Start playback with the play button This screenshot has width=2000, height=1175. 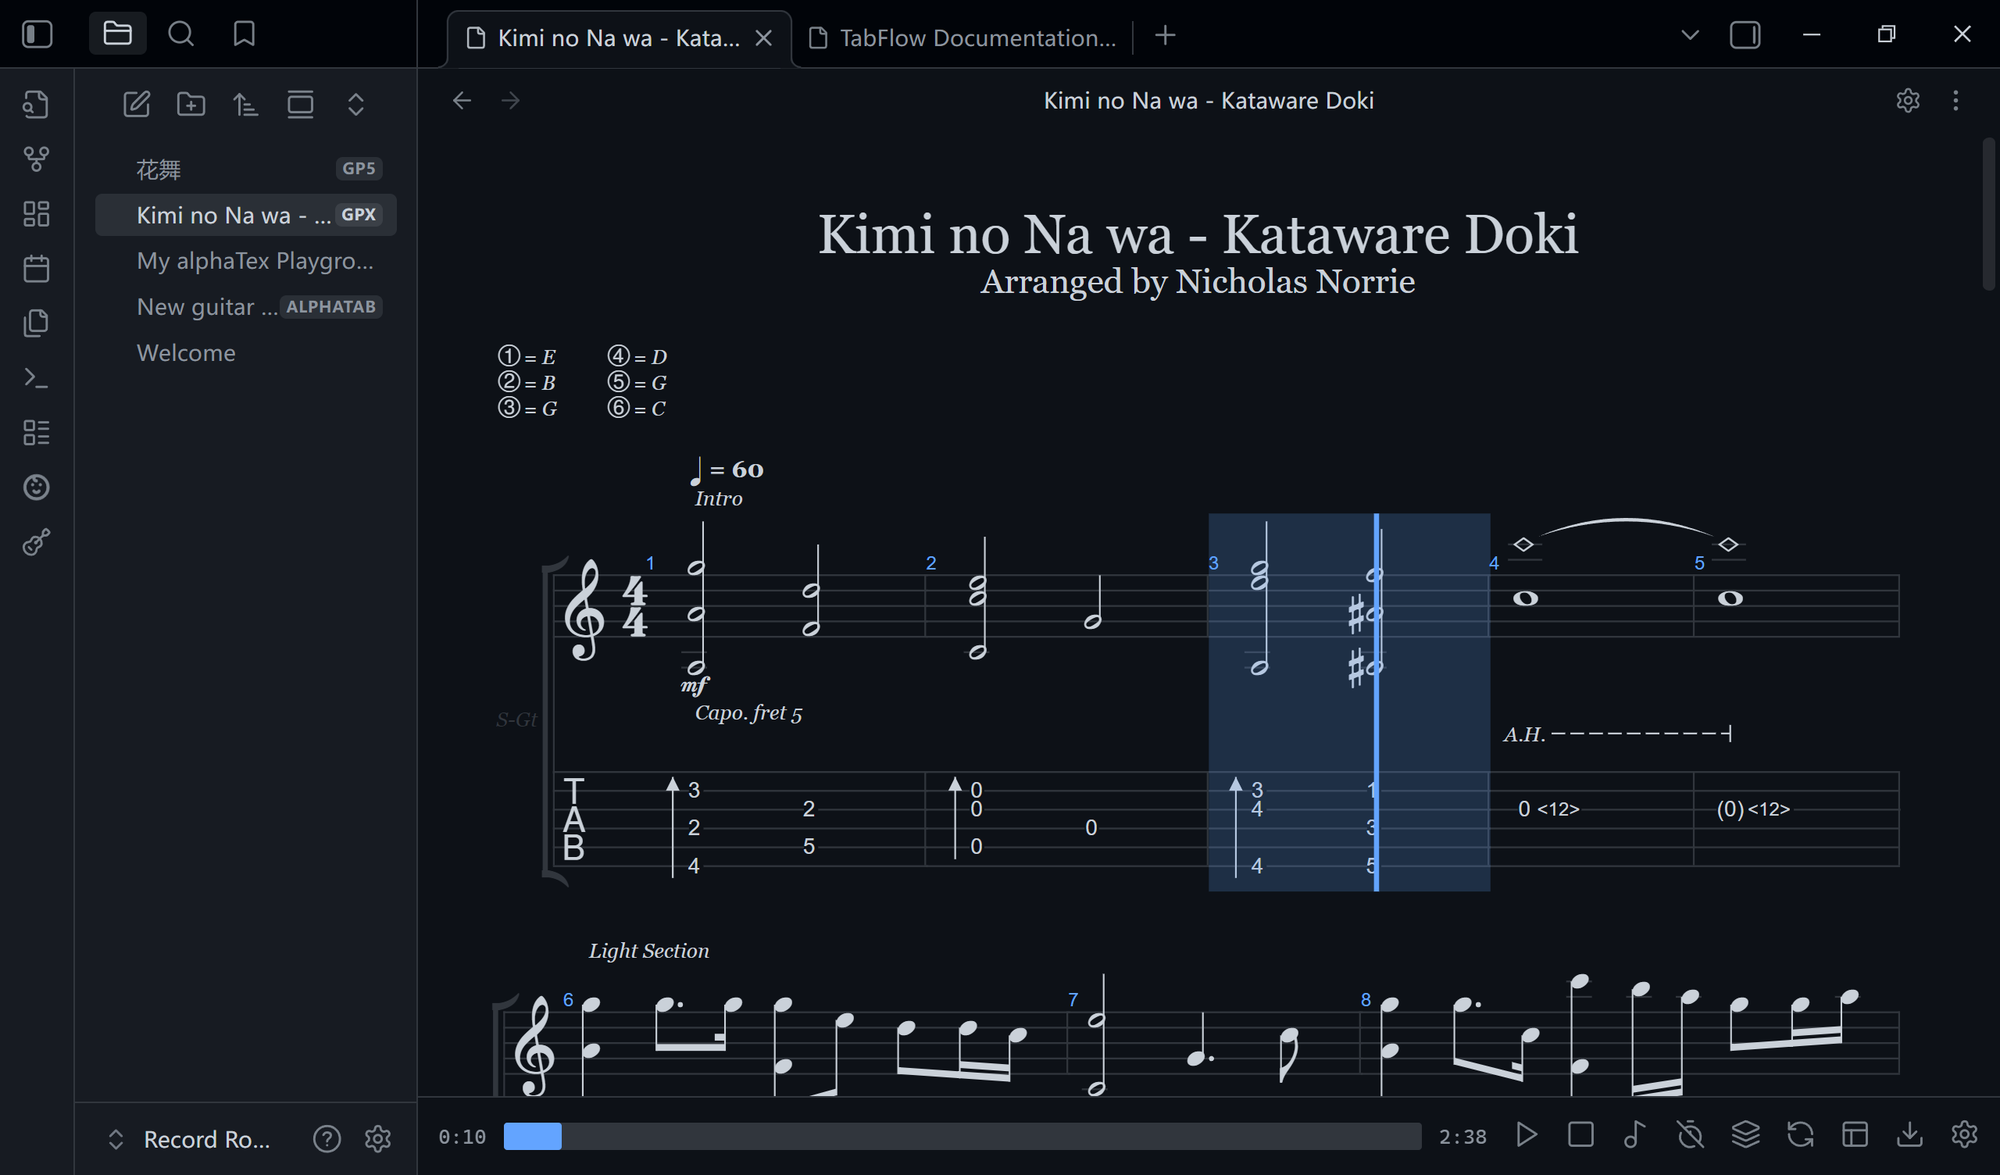[1527, 1134]
